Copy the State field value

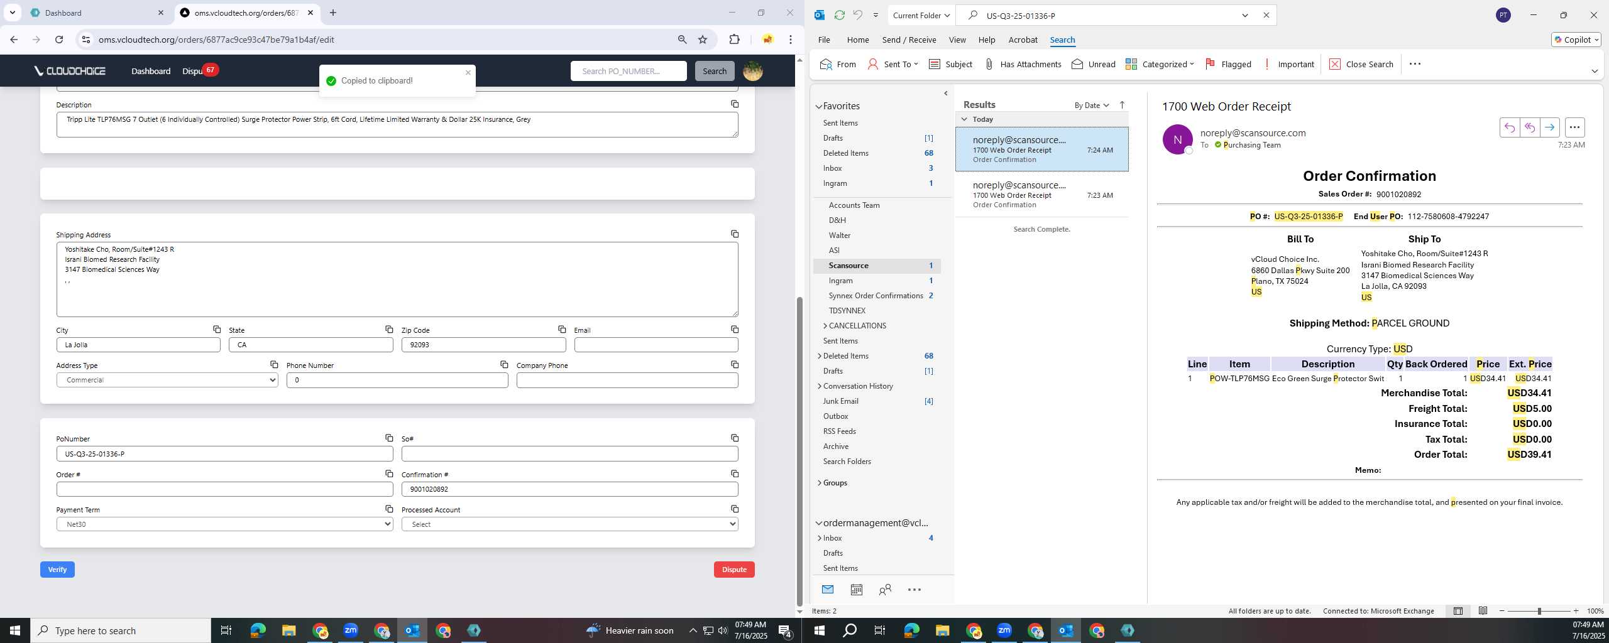pos(389,330)
